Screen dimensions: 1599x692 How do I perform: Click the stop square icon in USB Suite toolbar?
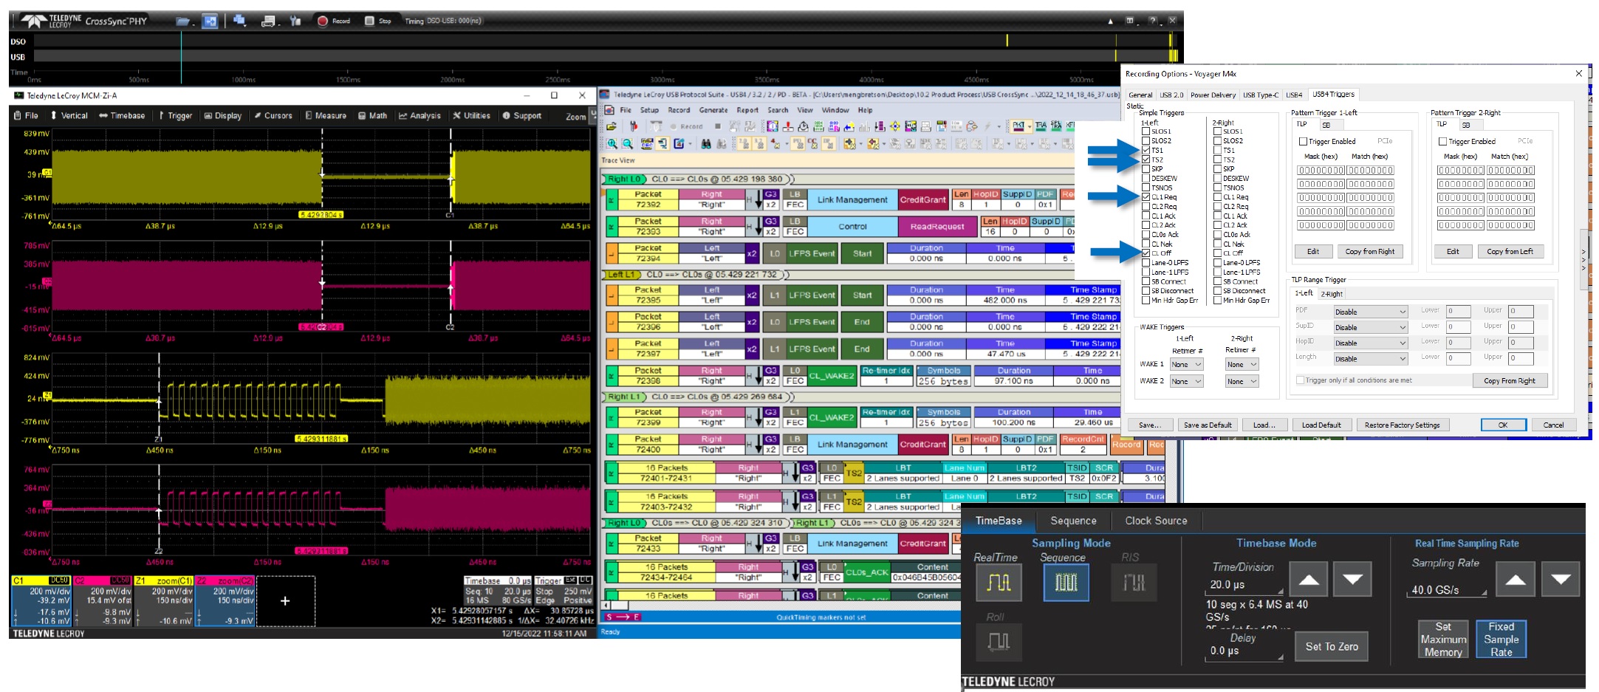[x=718, y=126]
